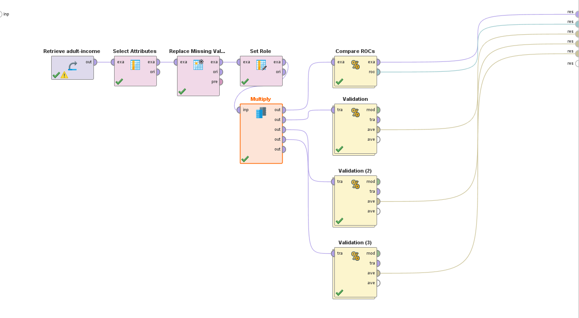Click the Multiply operator title label
This screenshot has height=318, width=579.
pos(261,99)
